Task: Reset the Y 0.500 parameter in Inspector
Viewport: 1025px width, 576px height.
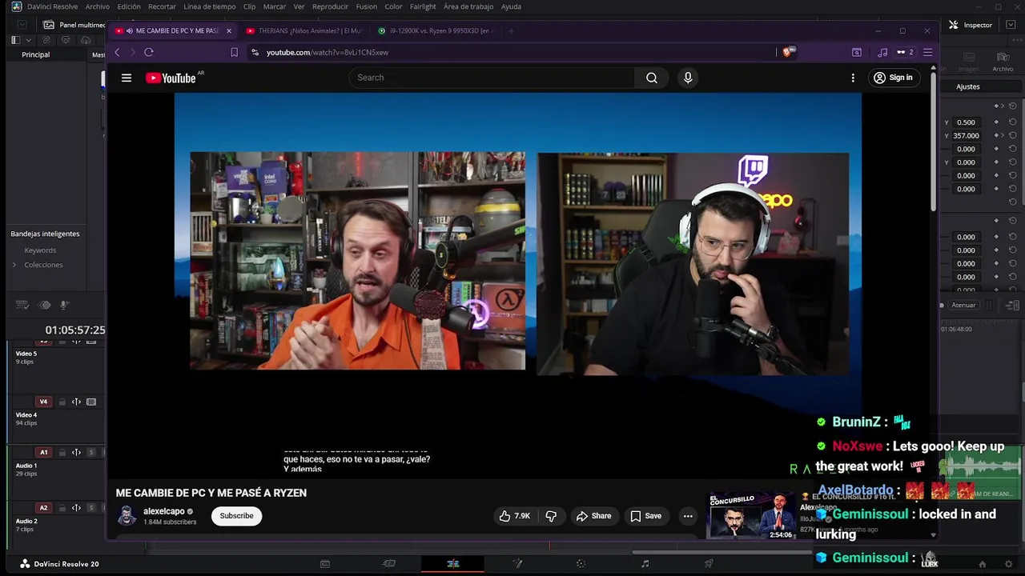Action: pos(1013,122)
